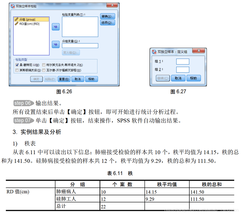Click the 定义组(D)... button

pyautogui.click(x=71, y=53)
